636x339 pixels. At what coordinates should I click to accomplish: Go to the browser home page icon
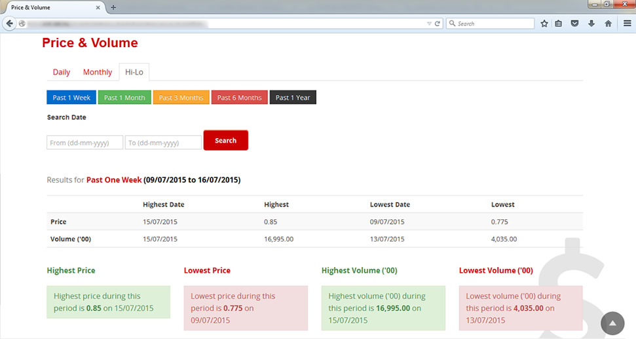[x=608, y=24]
